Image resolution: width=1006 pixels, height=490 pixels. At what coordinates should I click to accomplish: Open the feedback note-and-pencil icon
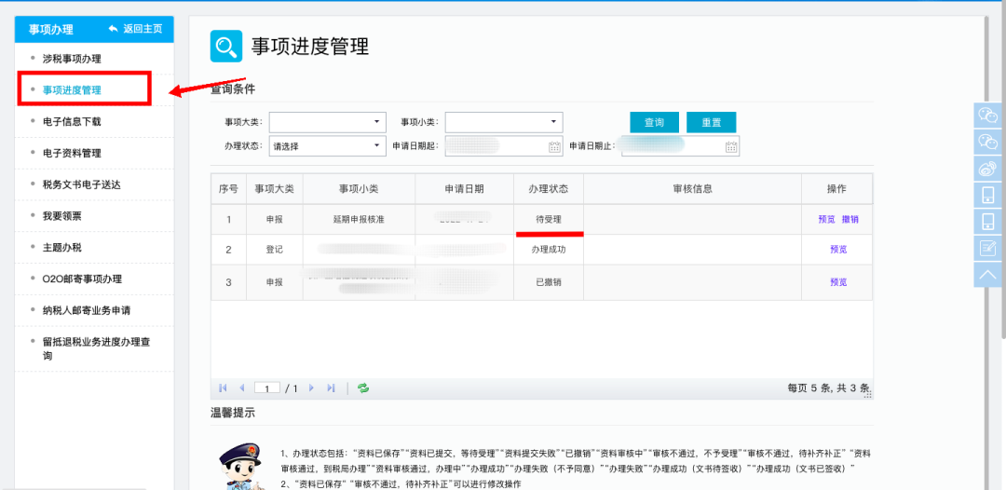[x=987, y=248]
